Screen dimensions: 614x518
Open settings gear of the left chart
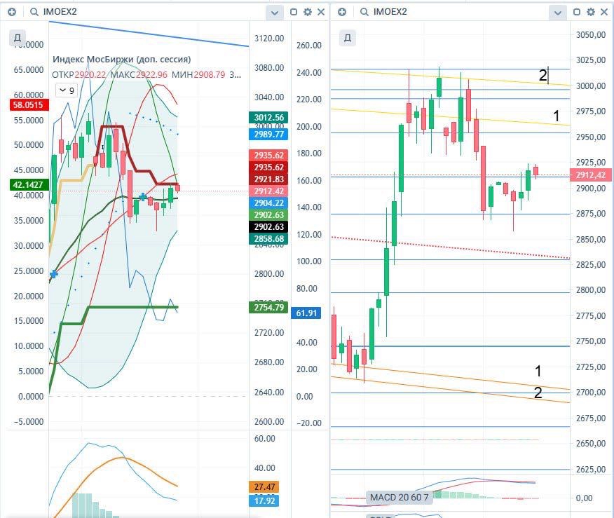[307, 12]
